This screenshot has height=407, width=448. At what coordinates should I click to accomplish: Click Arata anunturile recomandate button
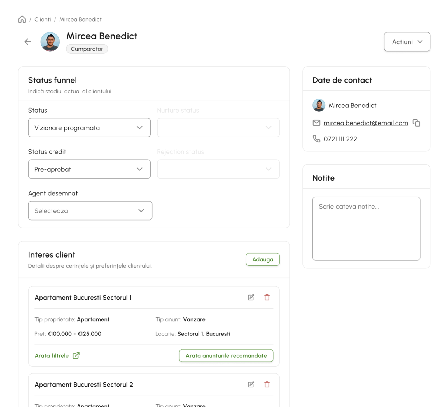(226, 355)
